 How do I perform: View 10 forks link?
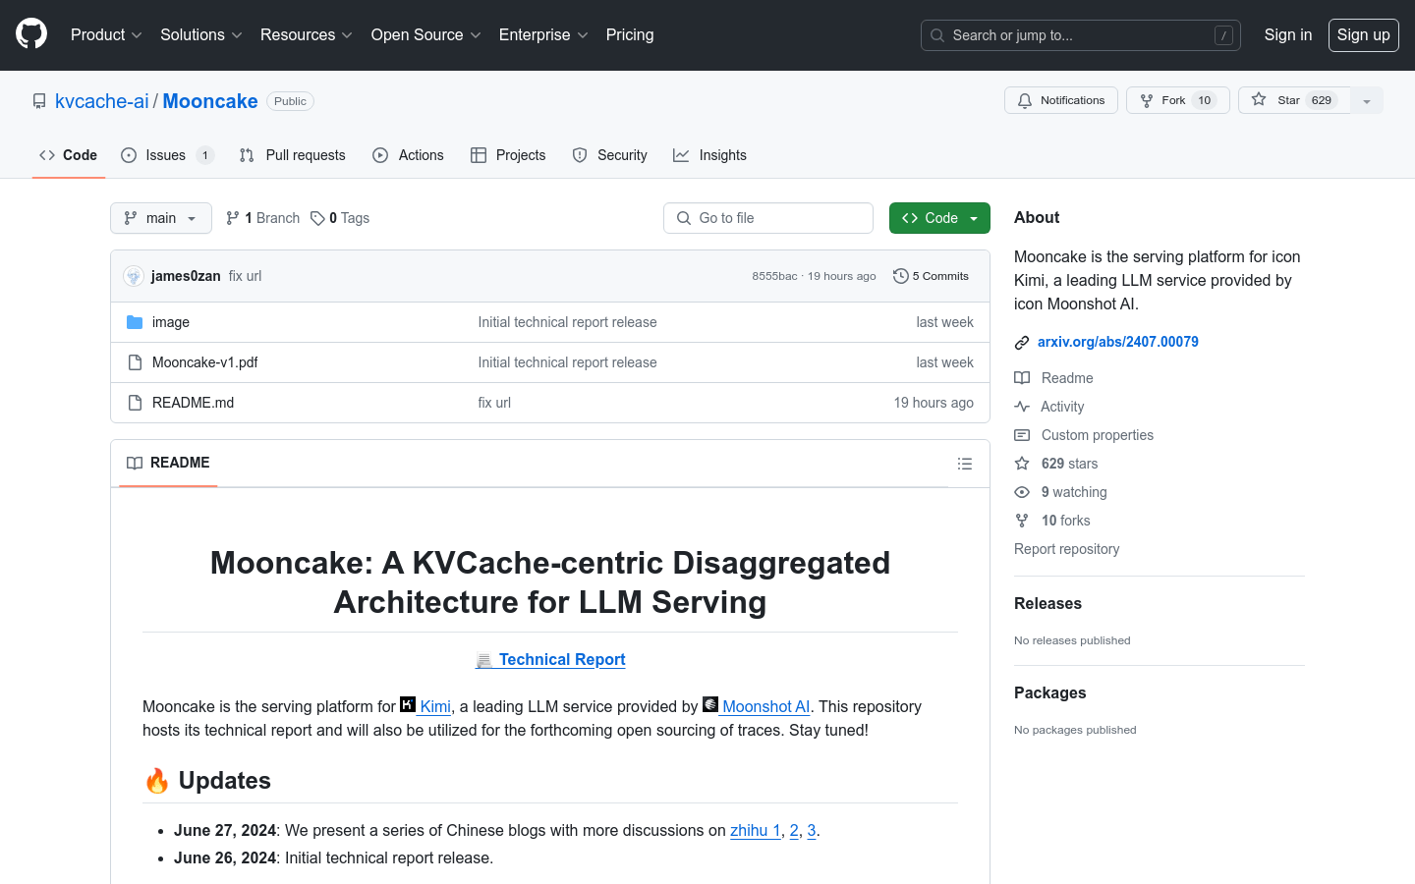point(1052,521)
